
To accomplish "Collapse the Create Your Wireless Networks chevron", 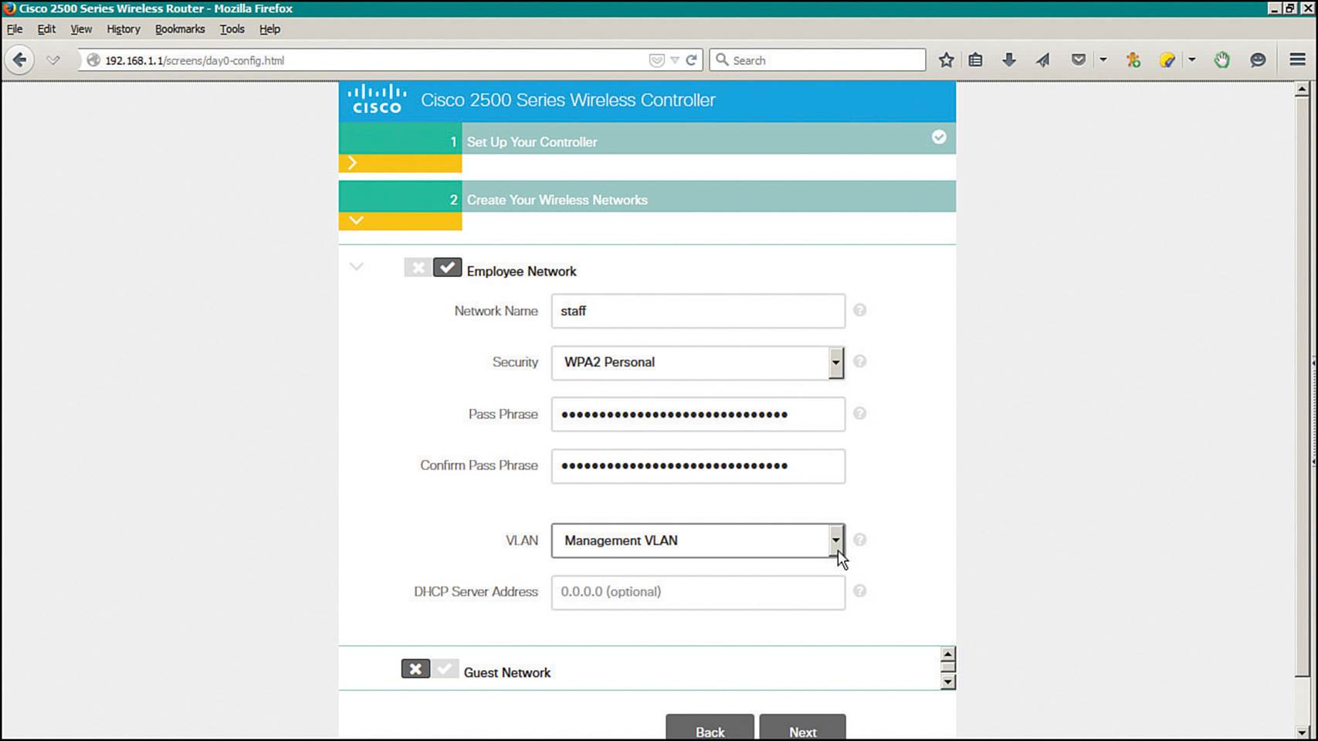I will coord(356,221).
